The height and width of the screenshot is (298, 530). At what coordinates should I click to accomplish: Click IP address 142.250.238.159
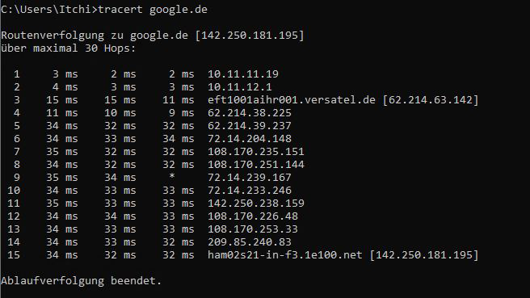coord(256,203)
